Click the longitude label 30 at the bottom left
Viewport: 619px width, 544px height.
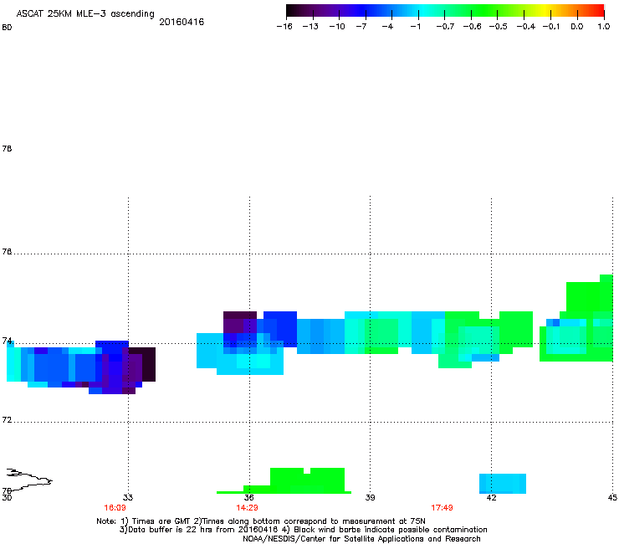(7, 497)
